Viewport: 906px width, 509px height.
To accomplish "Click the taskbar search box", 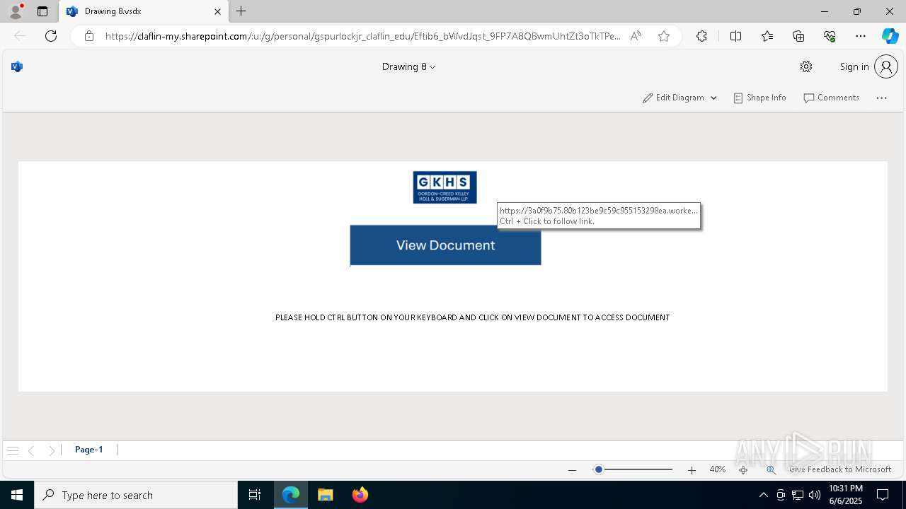I will coord(136,495).
